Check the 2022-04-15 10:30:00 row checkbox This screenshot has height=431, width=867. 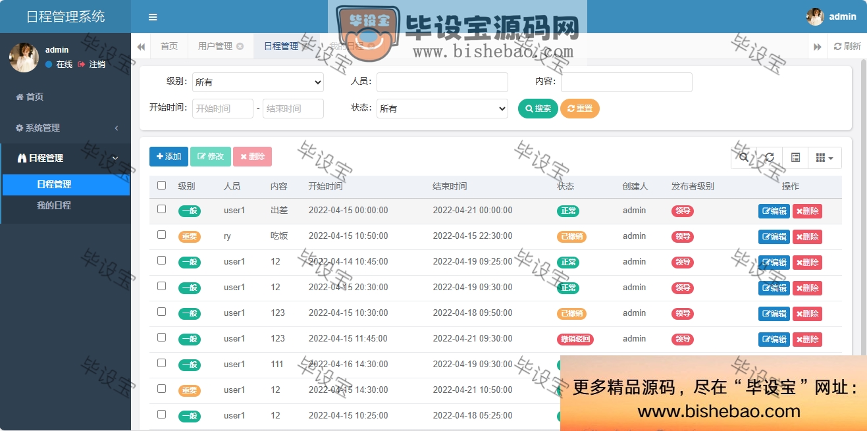162,312
